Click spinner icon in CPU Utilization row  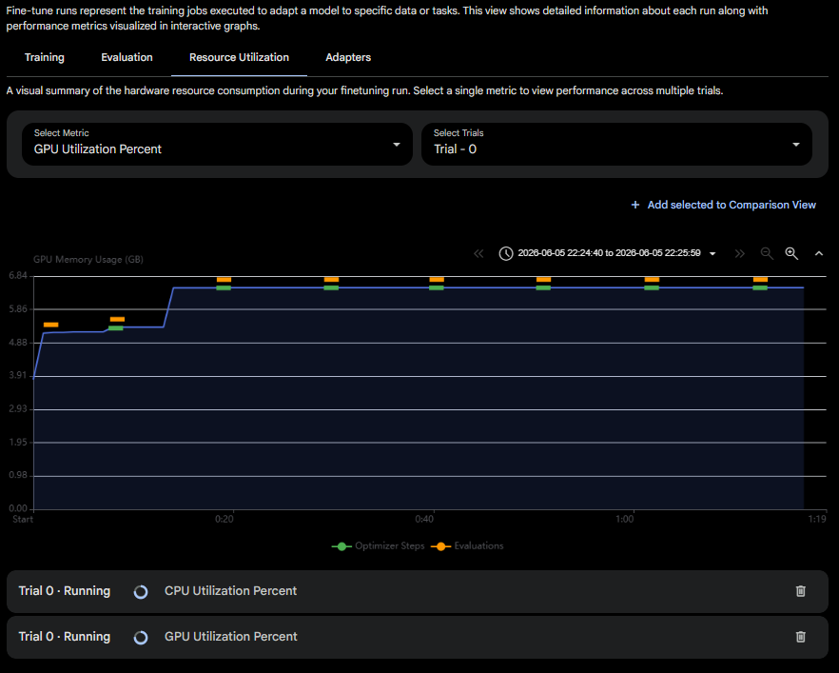141,592
